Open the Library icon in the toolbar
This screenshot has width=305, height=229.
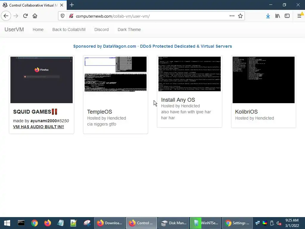[278, 16]
